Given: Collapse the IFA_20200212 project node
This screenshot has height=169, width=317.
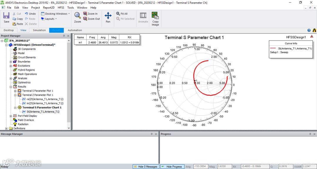Looking at the screenshot, I should click(x=2, y=40).
